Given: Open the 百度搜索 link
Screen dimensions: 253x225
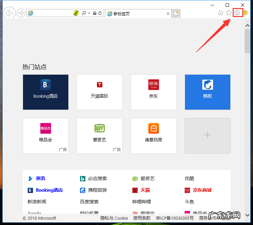Looking at the screenshot, I should 89,202.
